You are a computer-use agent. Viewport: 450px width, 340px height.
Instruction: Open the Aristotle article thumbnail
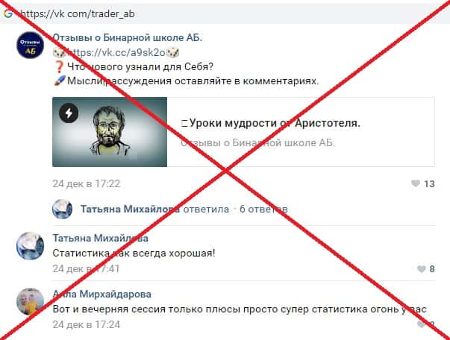click(x=110, y=132)
